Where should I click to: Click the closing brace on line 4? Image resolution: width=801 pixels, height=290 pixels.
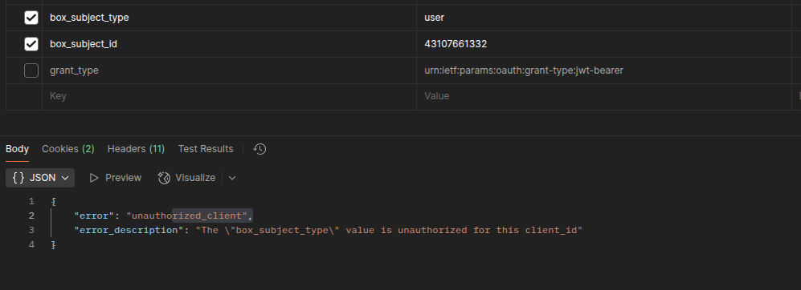(x=53, y=244)
